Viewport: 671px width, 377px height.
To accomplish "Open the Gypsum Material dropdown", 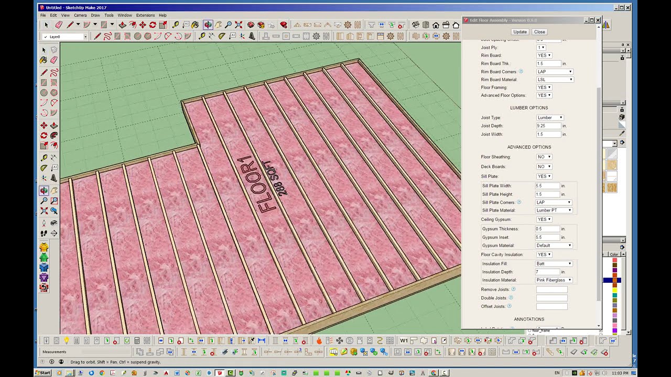I will pos(554,246).
